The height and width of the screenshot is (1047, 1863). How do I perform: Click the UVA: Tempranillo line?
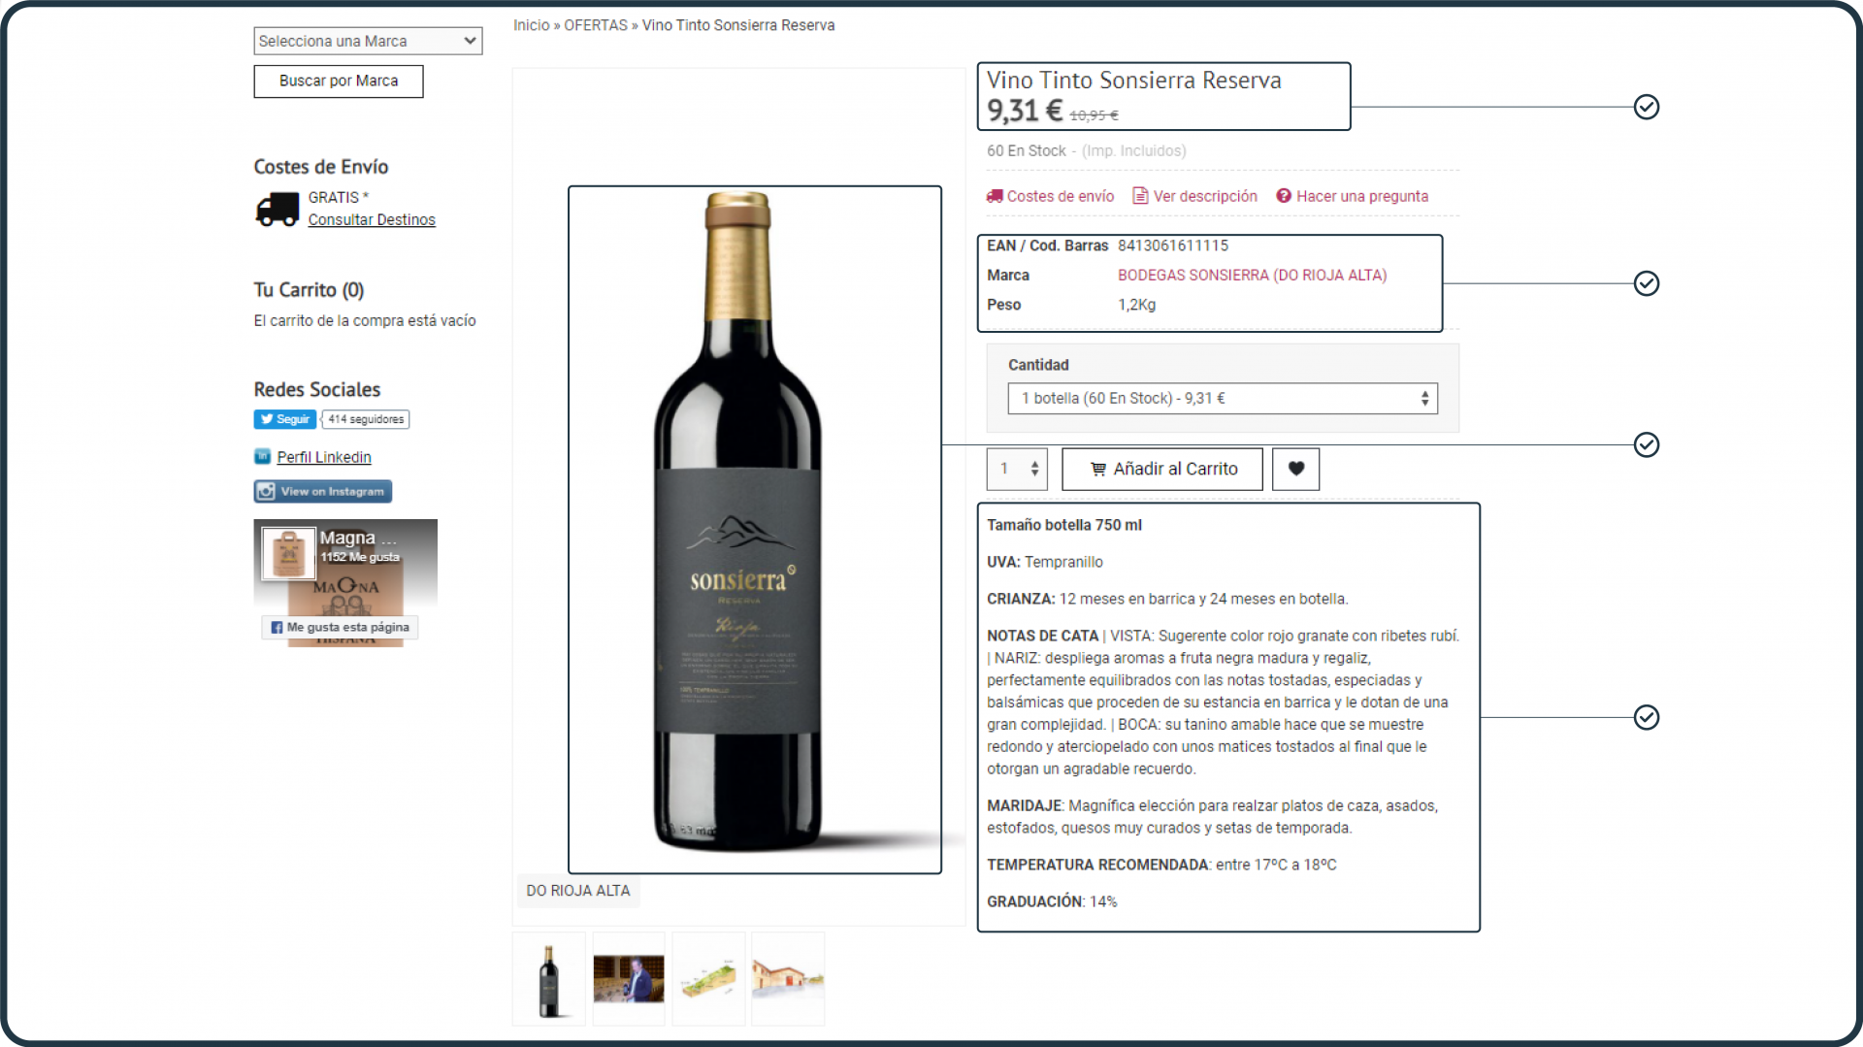point(1045,562)
